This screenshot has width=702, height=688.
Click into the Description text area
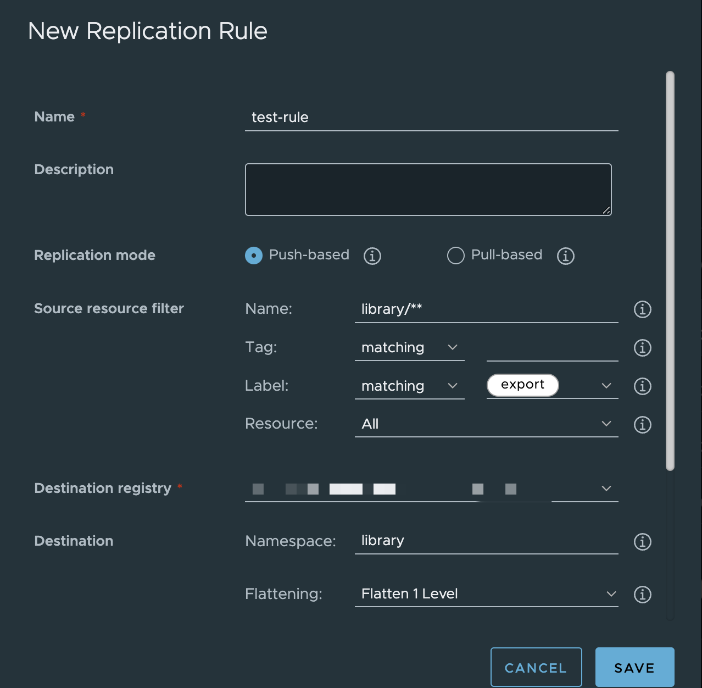428,189
